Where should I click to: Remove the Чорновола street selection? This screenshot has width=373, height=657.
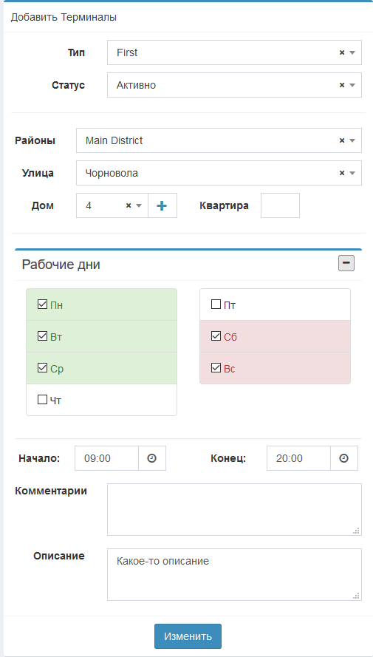coord(341,173)
